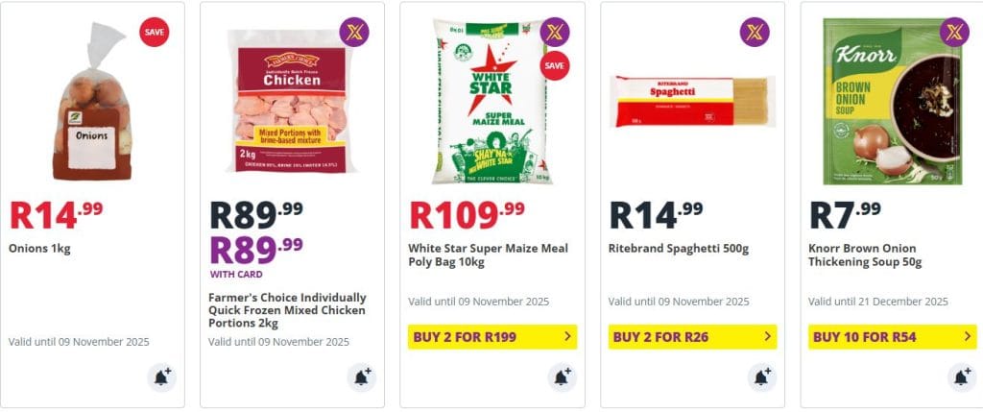Open White Star Super Maize Meal title link

click(488, 255)
